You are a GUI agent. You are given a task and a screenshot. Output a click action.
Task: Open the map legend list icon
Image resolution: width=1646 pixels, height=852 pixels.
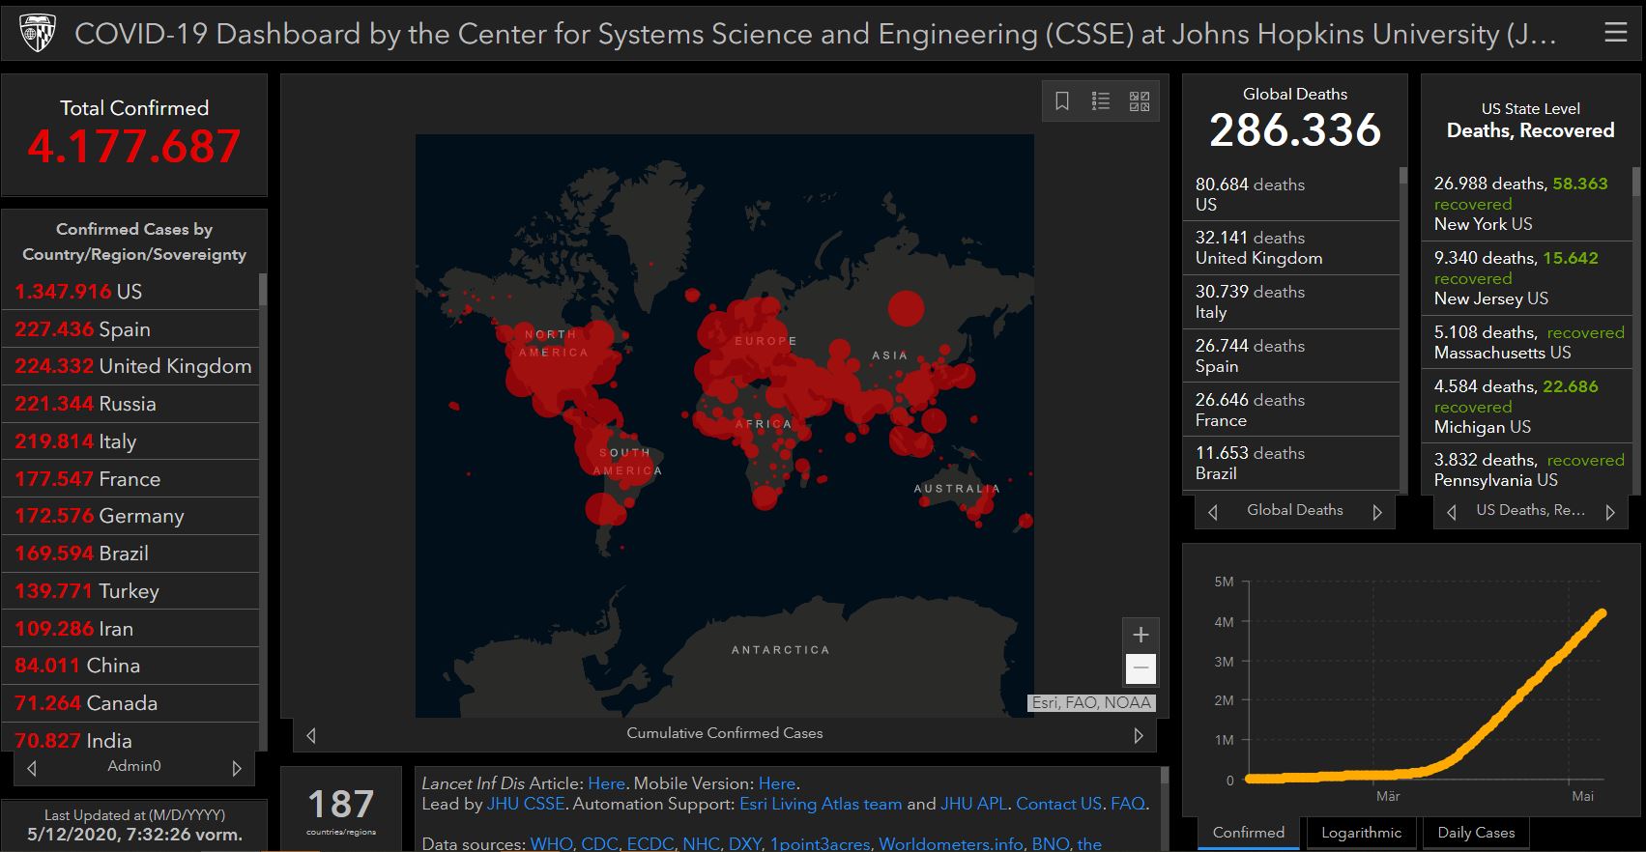tap(1100, 101)
